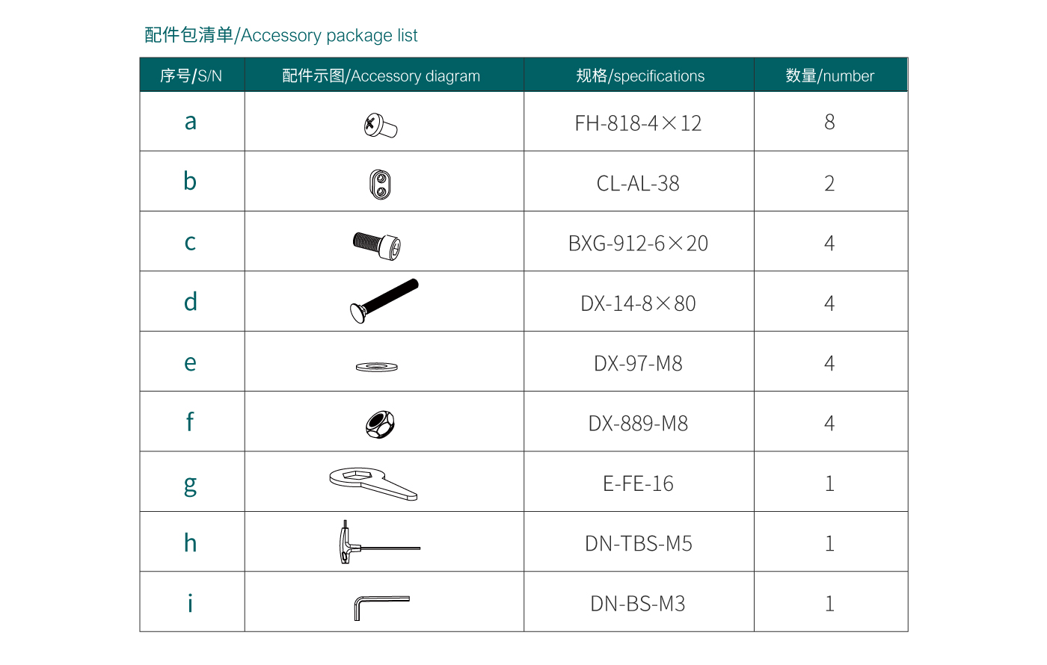Click the long carriage bolt diagram in row d
The height and width of the screenshot is (665, 1047).
coord(384,300)
